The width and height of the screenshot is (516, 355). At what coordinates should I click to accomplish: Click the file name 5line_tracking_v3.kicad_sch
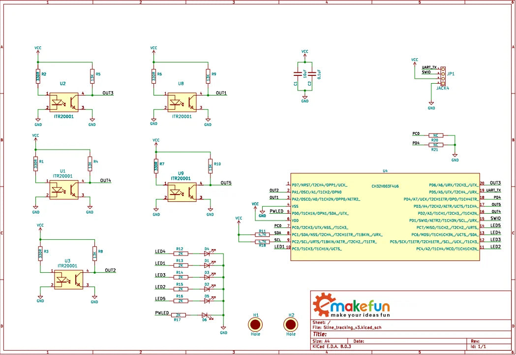point(353,327)
